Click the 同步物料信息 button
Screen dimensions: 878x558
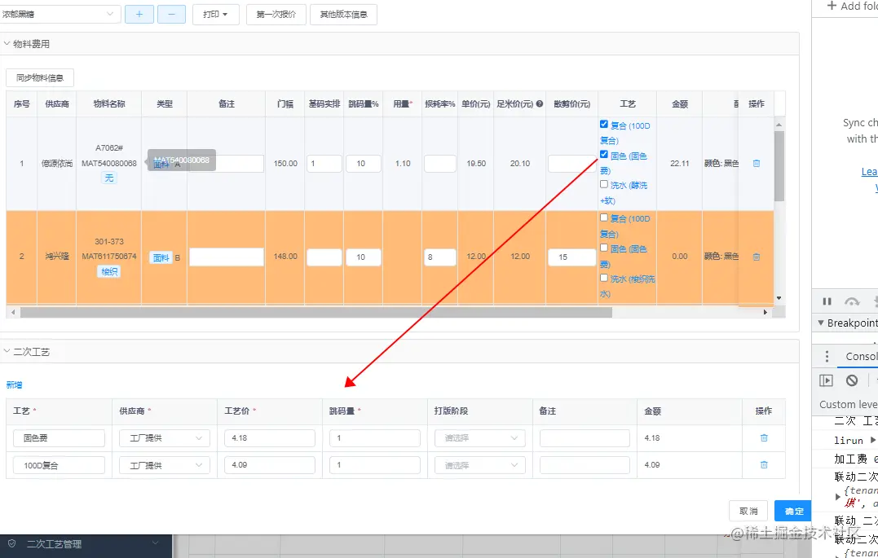[40, 78]
